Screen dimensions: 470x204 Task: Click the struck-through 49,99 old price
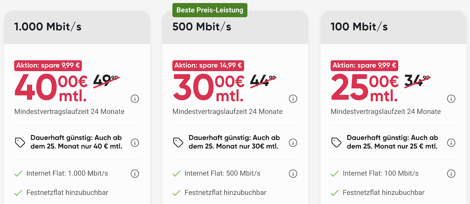click(x=106, y=81)
